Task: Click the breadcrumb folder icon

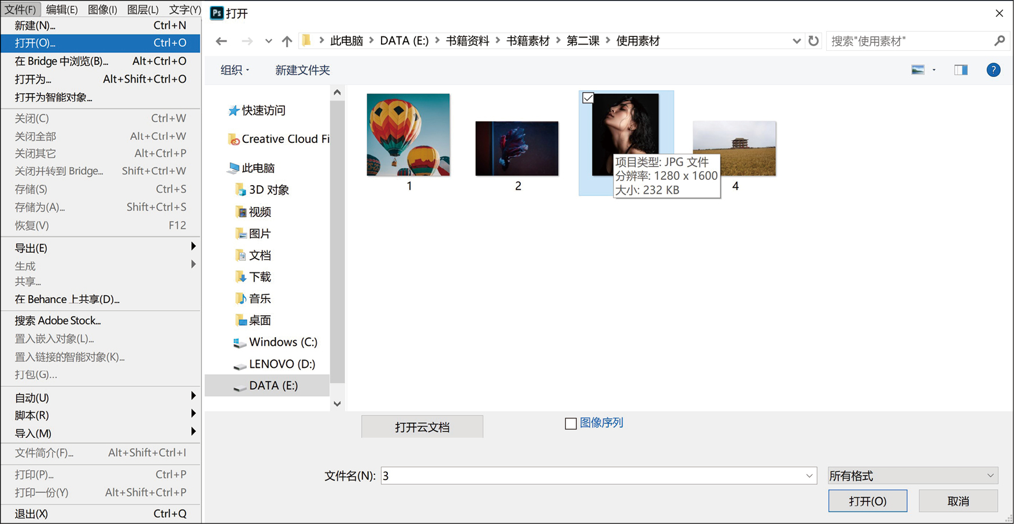Action: point(307,40)
